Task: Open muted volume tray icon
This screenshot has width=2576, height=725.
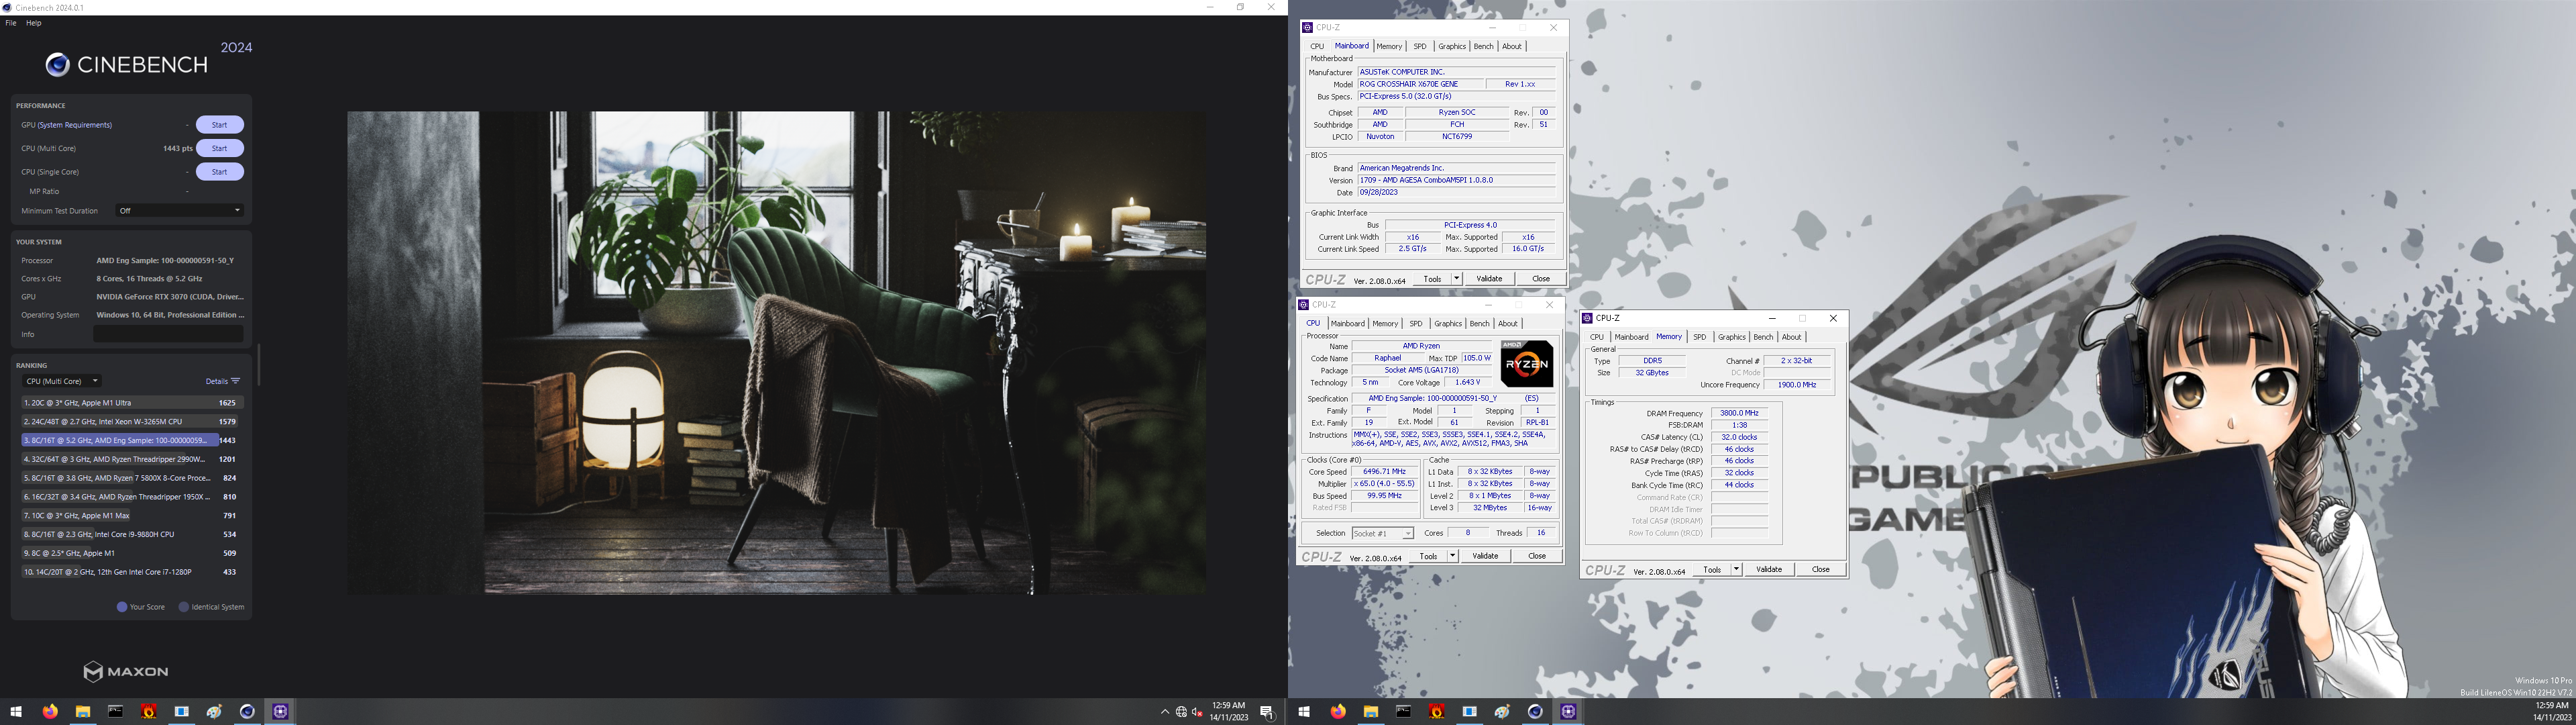Action: coord(1197,712)
